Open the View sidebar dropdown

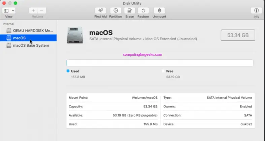coord(9,11)
